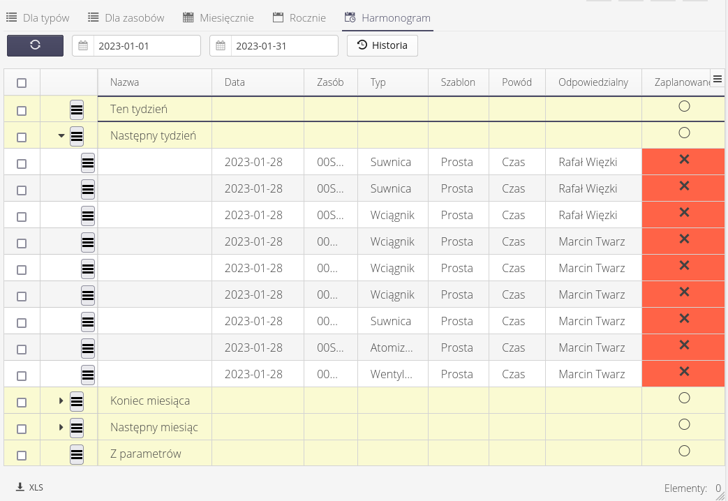Expand the Następny miesiąc group
This screenshot has width=728, height=501.
click(61, 427)
